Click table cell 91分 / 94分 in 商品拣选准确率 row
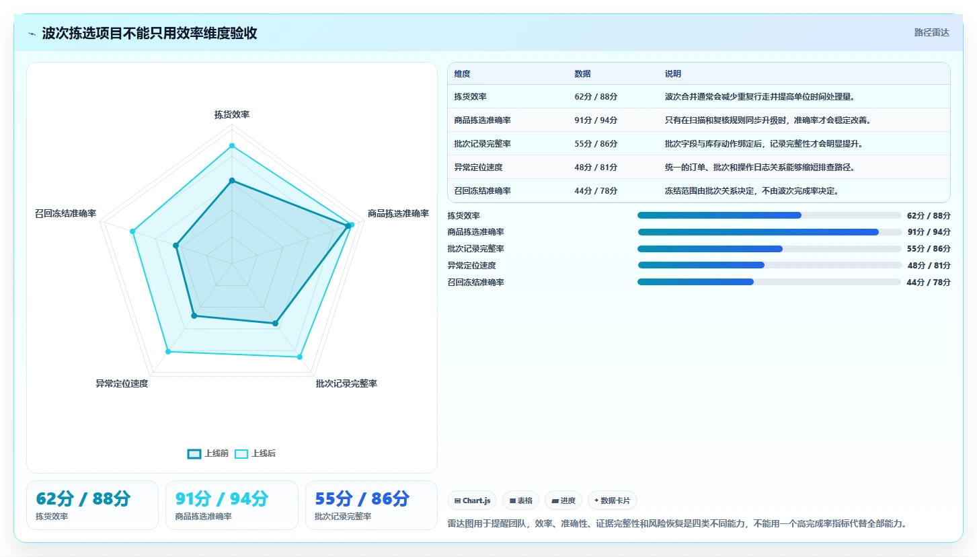This screenshot has width=977, height=557. [596, 120]
